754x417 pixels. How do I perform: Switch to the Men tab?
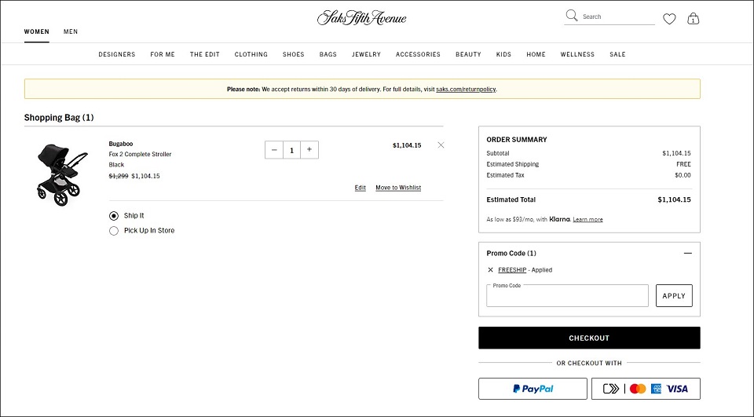coord(71,31)
